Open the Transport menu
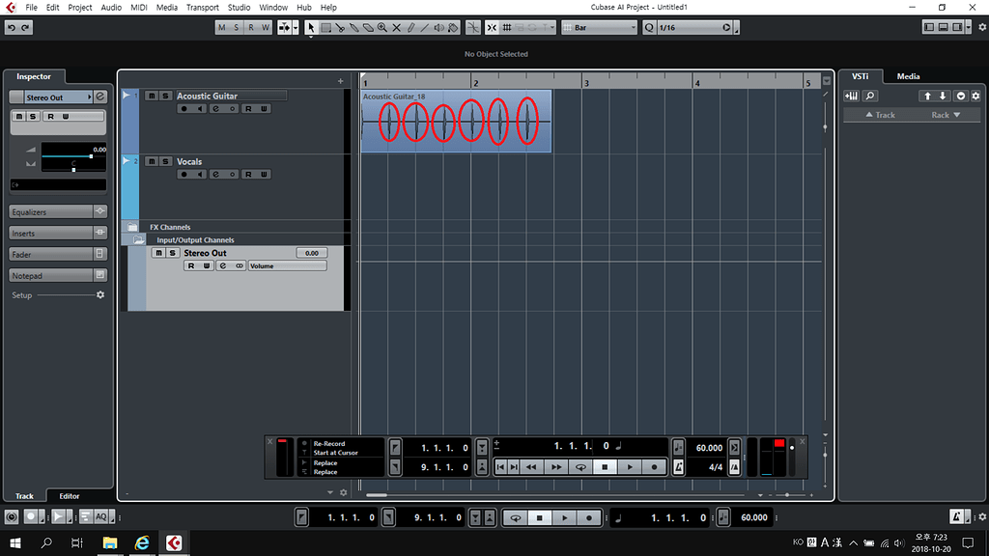 [202, 7]
